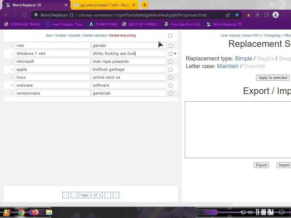Open the BEST OF HORRO... bookmark
This screenshot has width=291, height=218.
(x=141, y=24)
